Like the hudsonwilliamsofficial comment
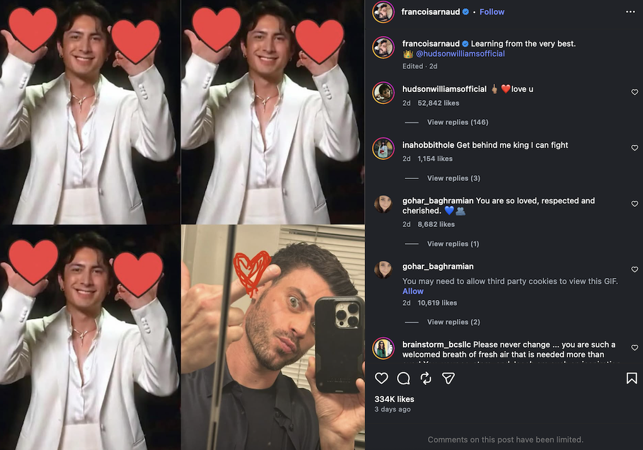This screenshot has height=450, width=643. 634,93
